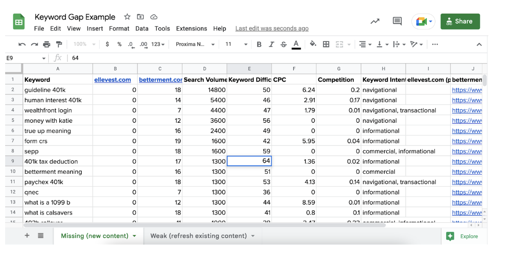Click the Borders icon
The height and width of the screenshot is (254, 515).
(x=325, y=44)
